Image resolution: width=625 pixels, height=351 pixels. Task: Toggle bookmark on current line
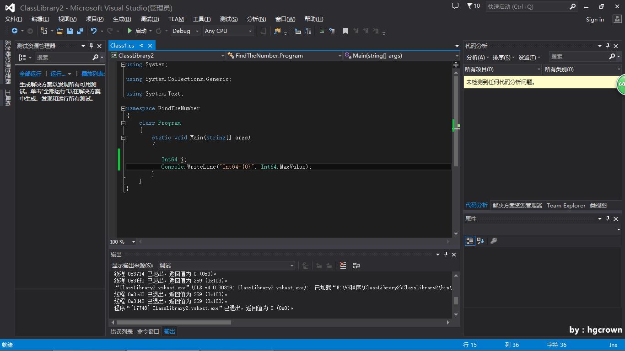[345, 31]
